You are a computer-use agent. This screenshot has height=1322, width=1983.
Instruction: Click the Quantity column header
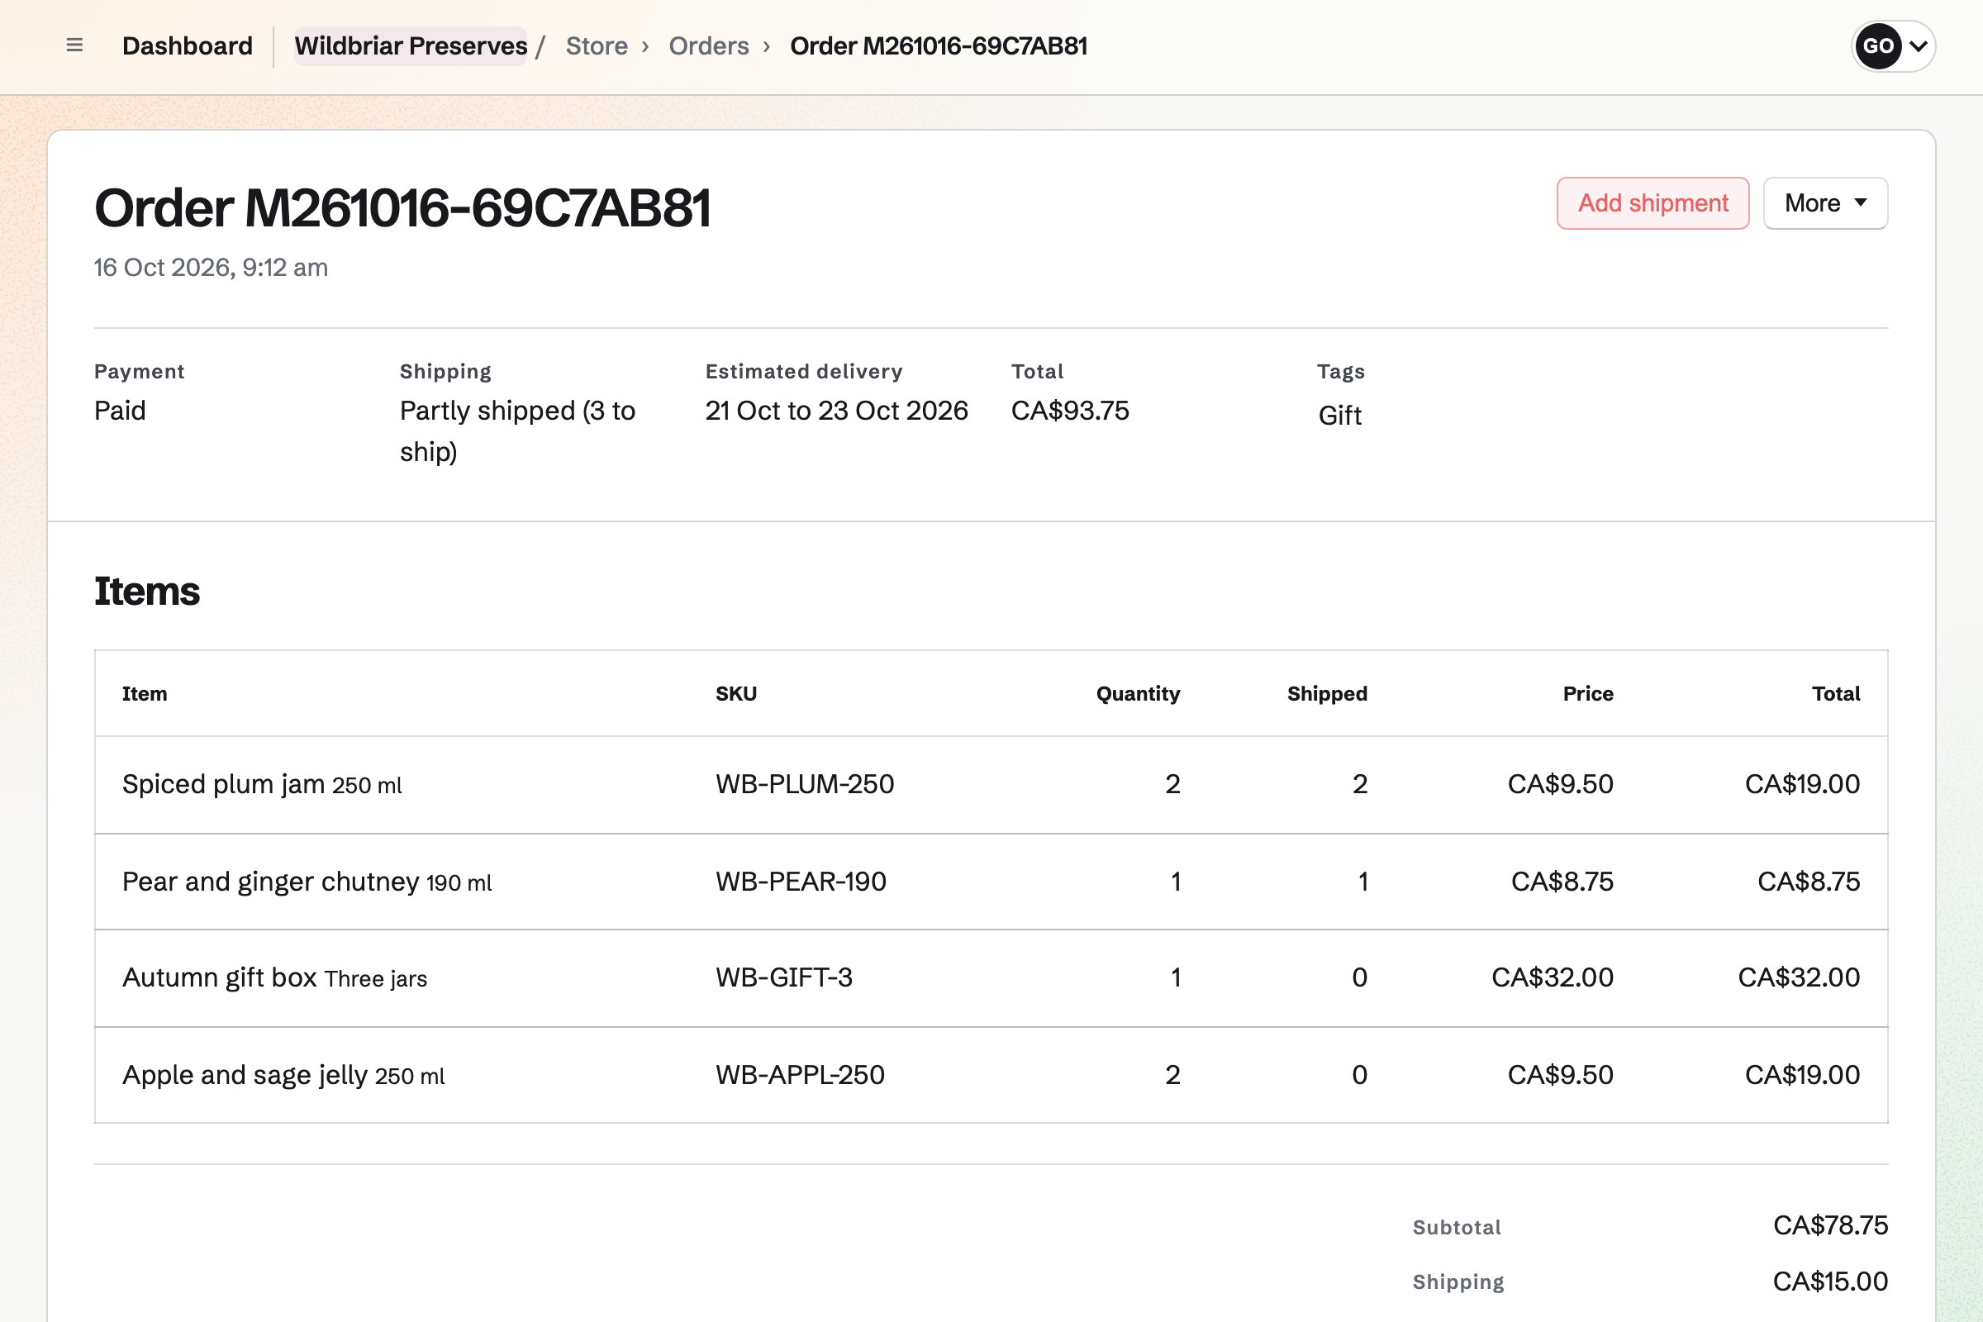pos(1138,694)
